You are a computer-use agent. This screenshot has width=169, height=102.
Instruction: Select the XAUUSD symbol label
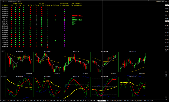click(x=5, y=41)
